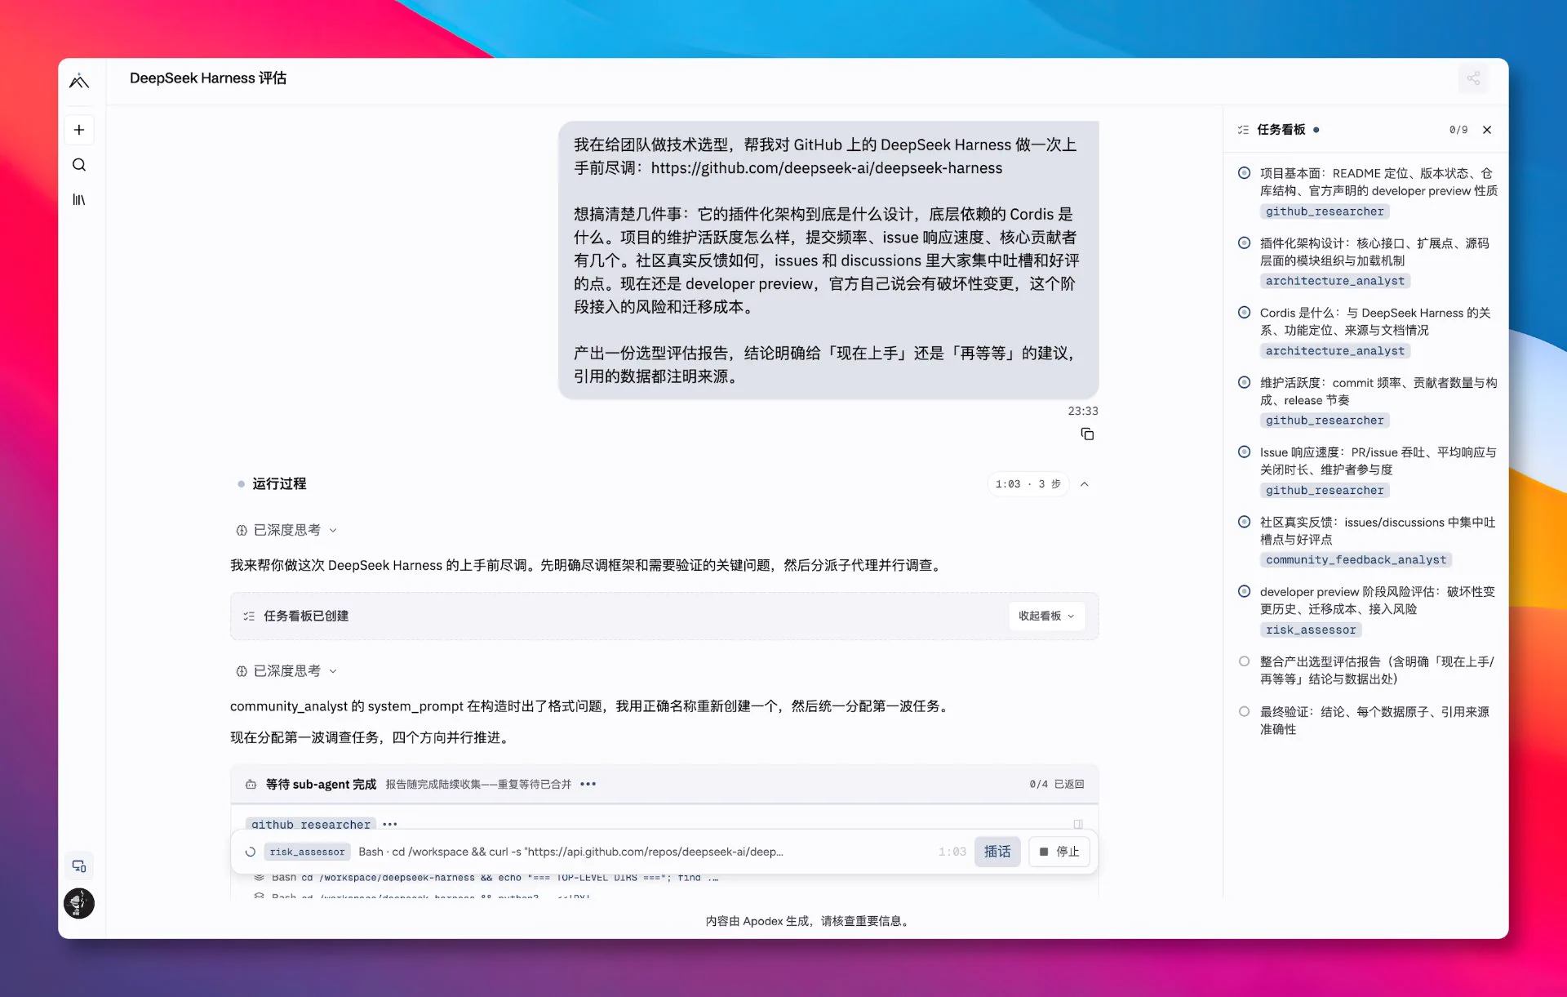The image size is (1567, 997).
Task: Click the architecture_analyst tag under Cordis 是什么
Action: pyautogui.click(x=1334, y=351)
